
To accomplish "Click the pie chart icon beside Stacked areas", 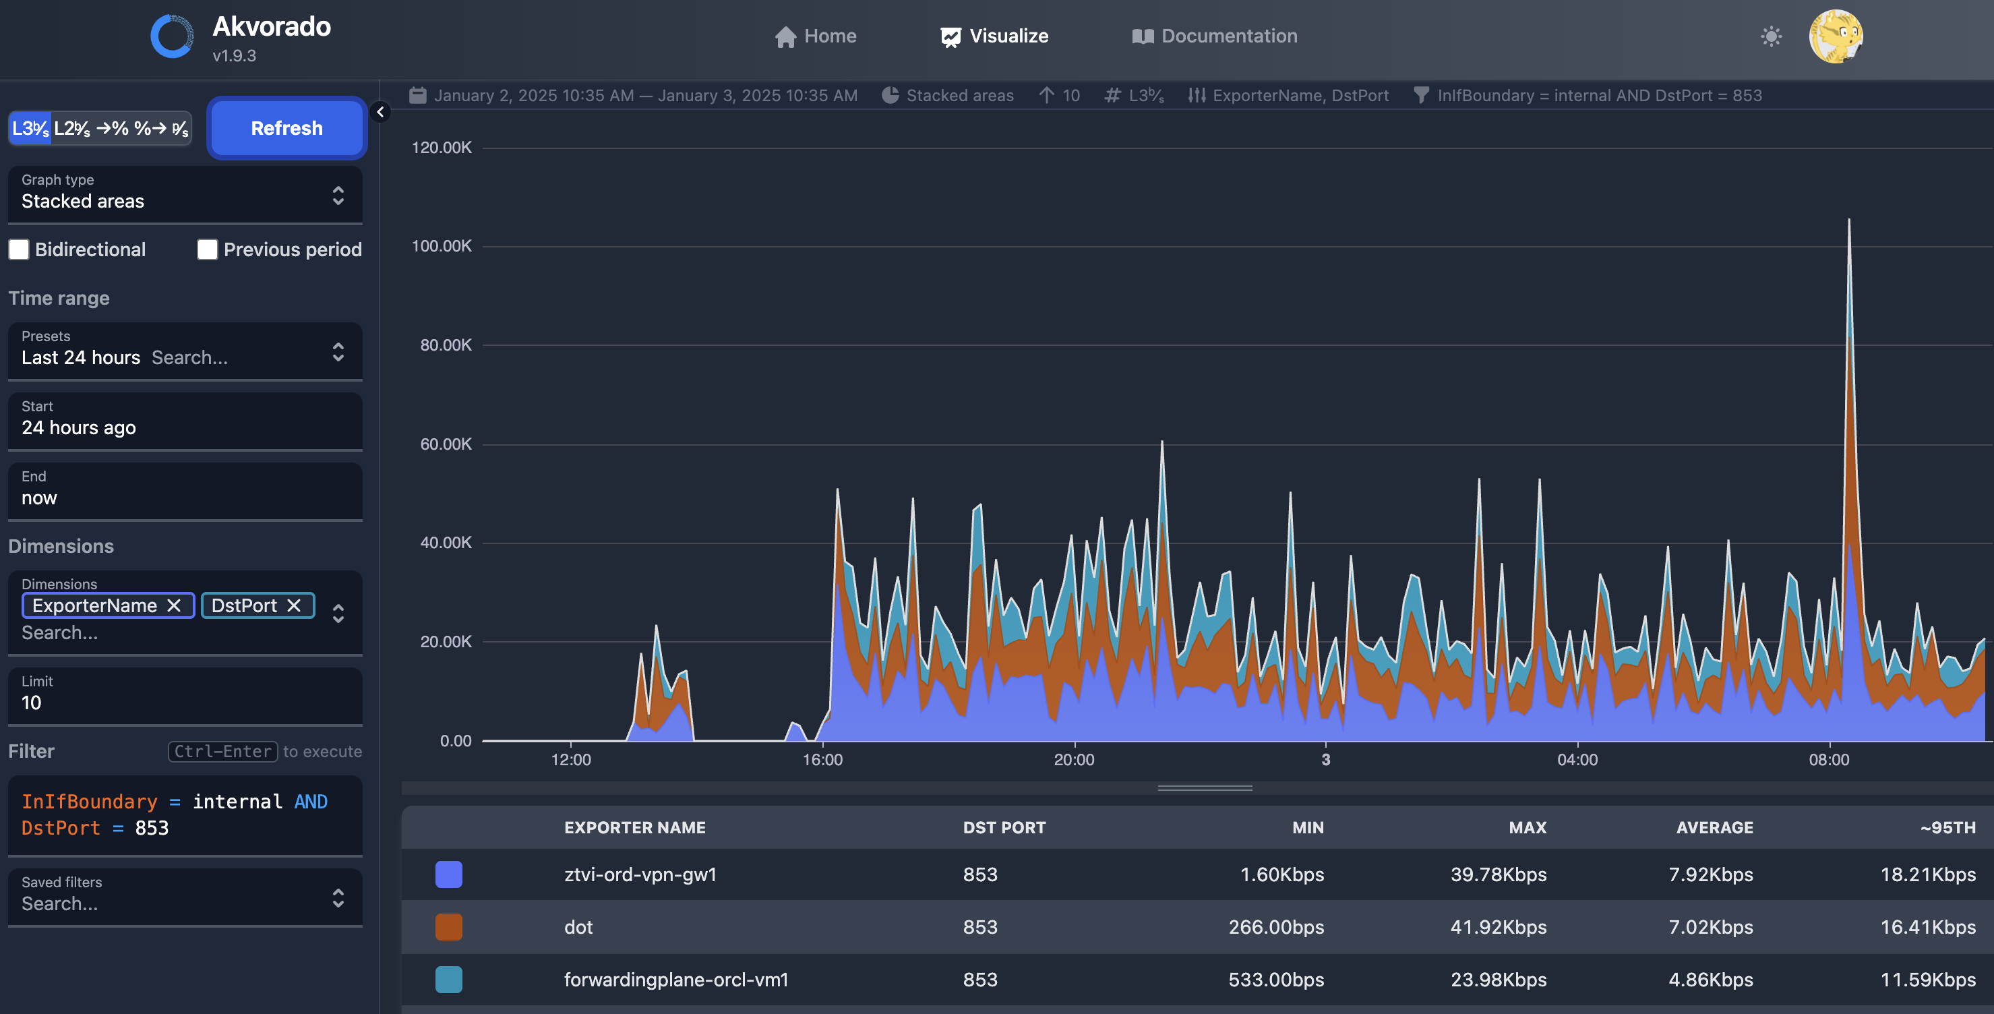I will (x=890, y=95).
